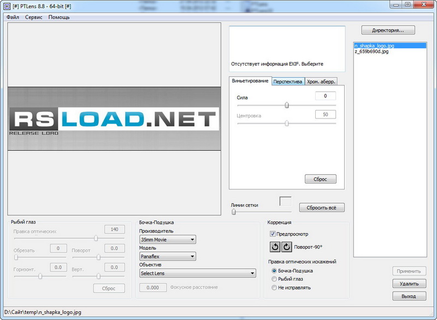Viewport: 437px width, 320px height.
Task: Select the Бочка-Подушка radio button
Action: tap(274, 271)
